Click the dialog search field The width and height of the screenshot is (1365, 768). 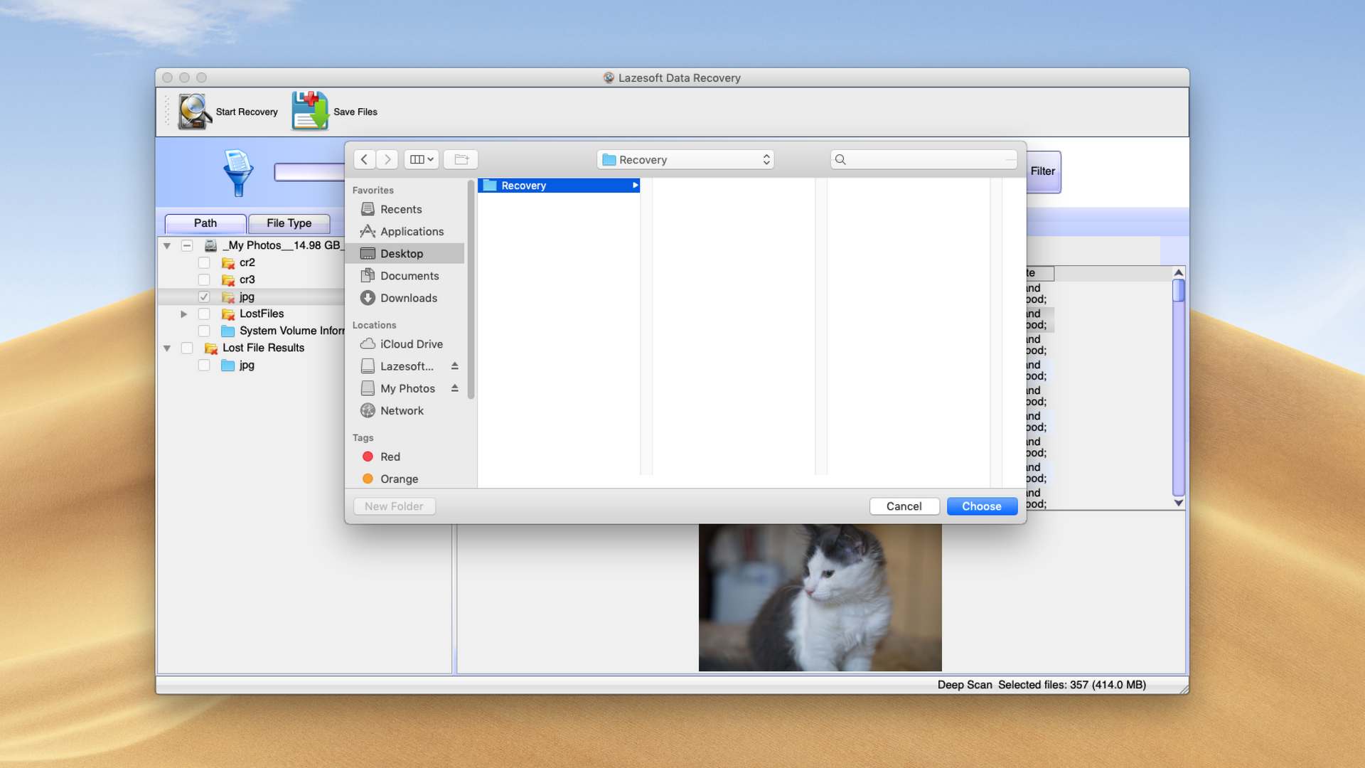click(x=924, y=159)
